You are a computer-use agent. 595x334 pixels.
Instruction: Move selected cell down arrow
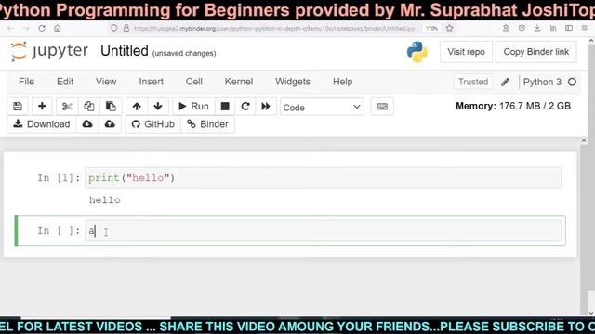158,107
